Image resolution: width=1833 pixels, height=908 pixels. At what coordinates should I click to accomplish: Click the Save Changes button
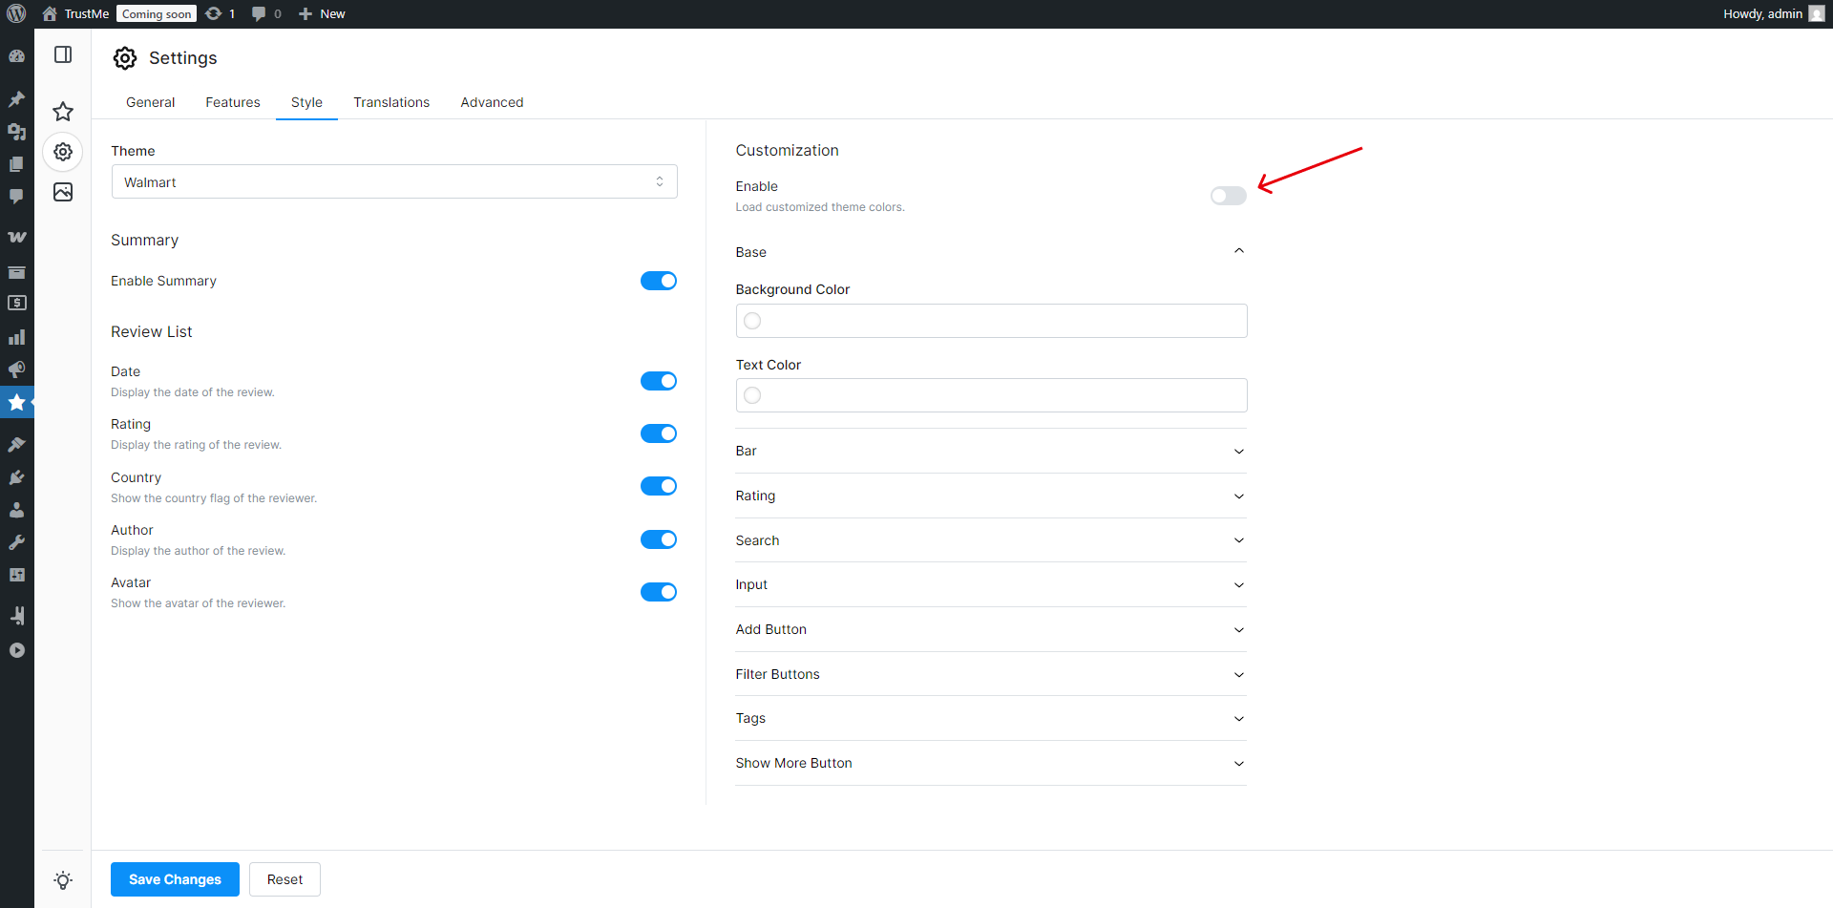click(175, 879)
